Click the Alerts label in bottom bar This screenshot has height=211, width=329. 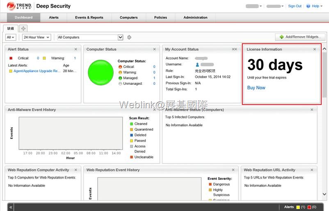289,207
